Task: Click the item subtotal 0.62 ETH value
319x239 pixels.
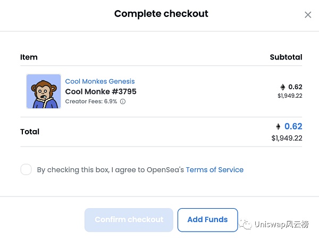Action: (x=295, y=87)
